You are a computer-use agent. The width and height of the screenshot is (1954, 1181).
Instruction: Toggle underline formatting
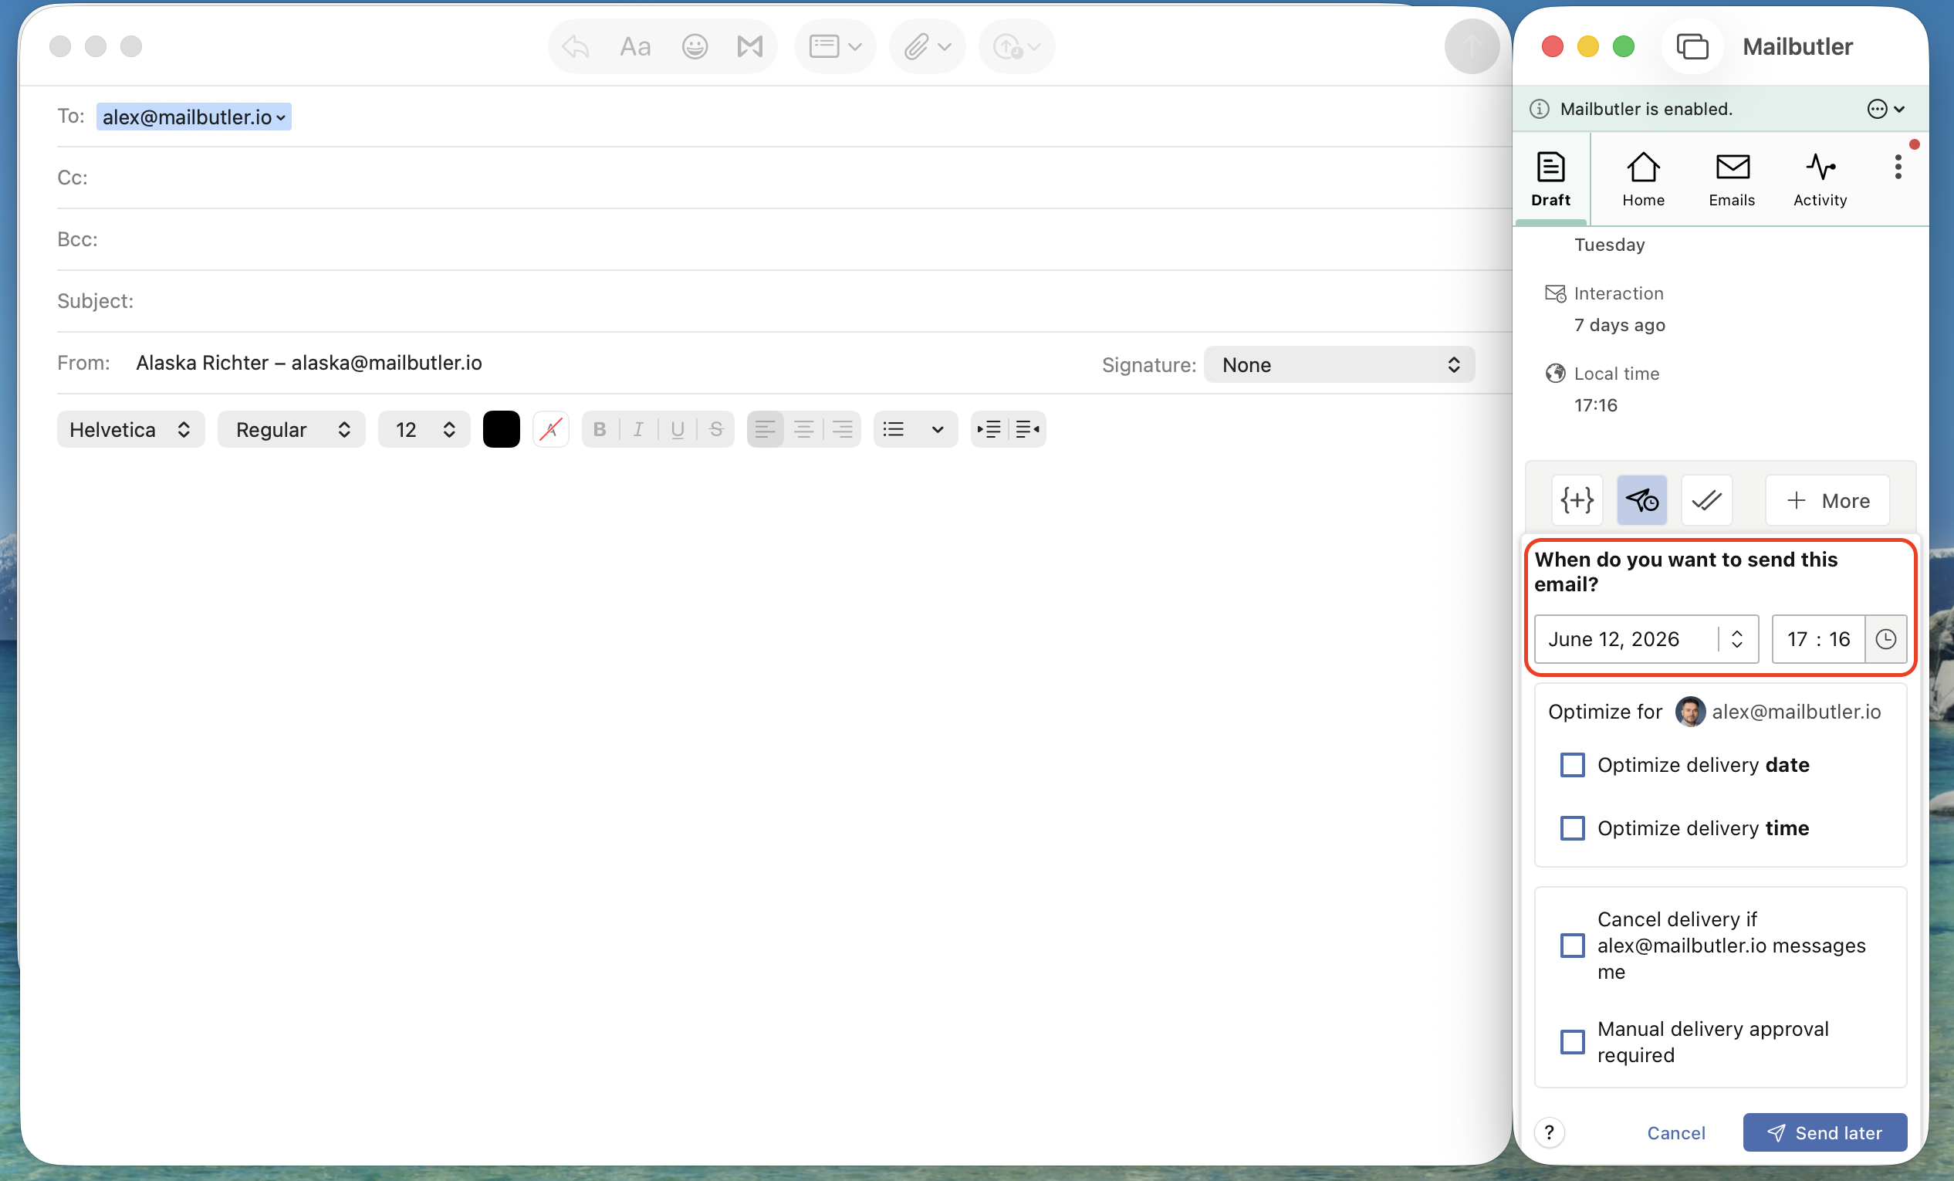coord(678,429)
